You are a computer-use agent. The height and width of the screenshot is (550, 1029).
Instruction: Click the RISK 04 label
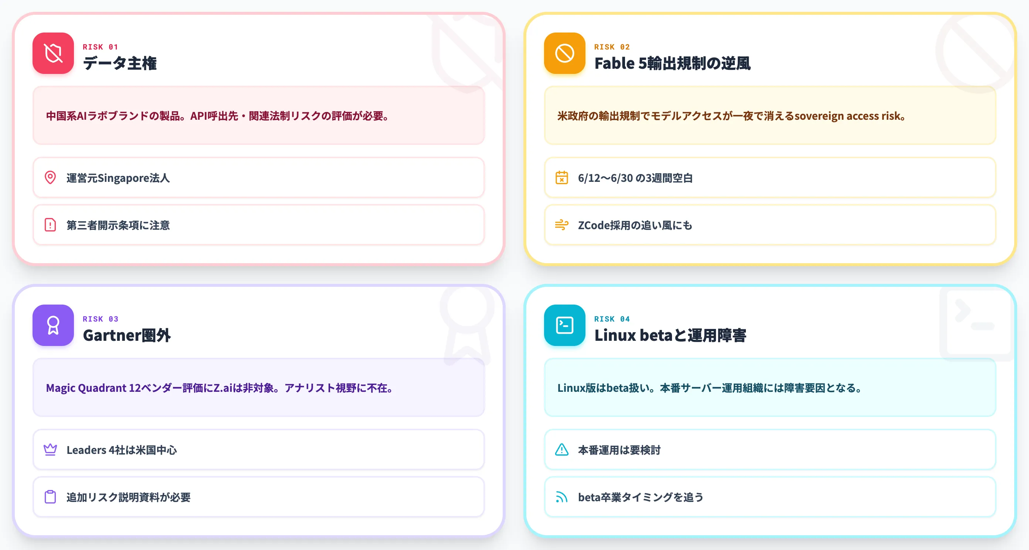pos(612,319)
